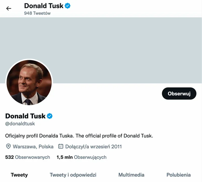Click the 948 Tweetów count
The height and width of the screenshot is (182, 202).
point(37,13)
